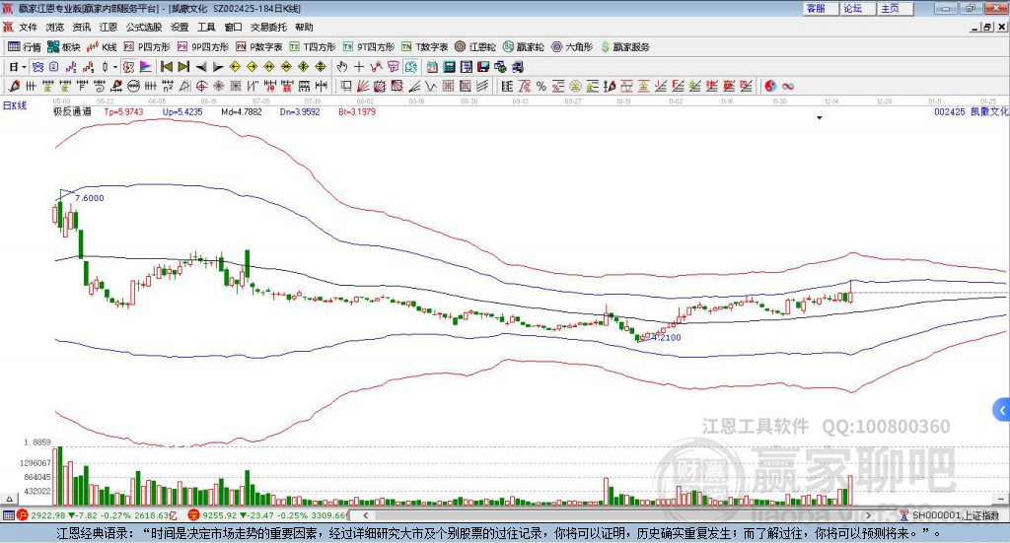The image size is (1010, 543).
Task: Launch the 江恩轮 Gann wheel
Action: [x=475, y=47]
